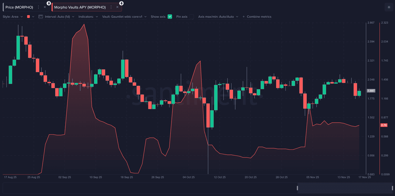Click the candle interval icon

click(x=41, y=17)
